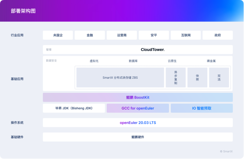This screenshot has width=244, height=159.
Task: Select the 金融 industry box
Action: click(90, 35)
